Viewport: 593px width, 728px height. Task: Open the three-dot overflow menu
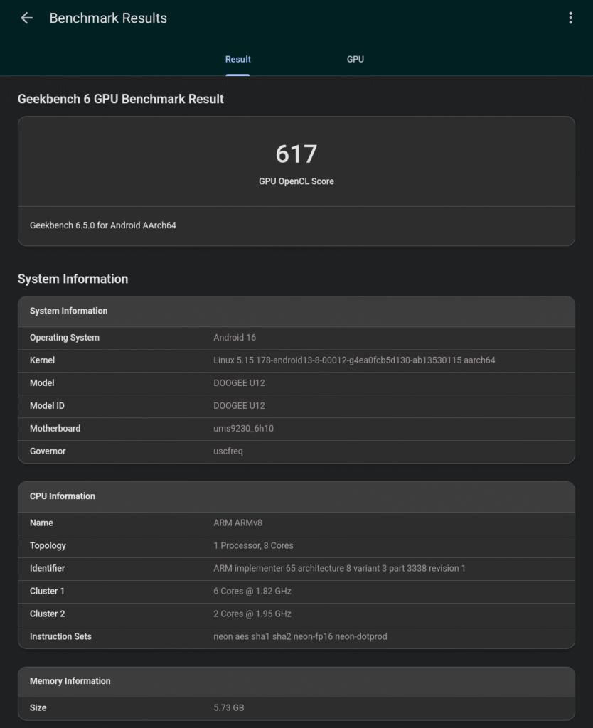[570, 18]
